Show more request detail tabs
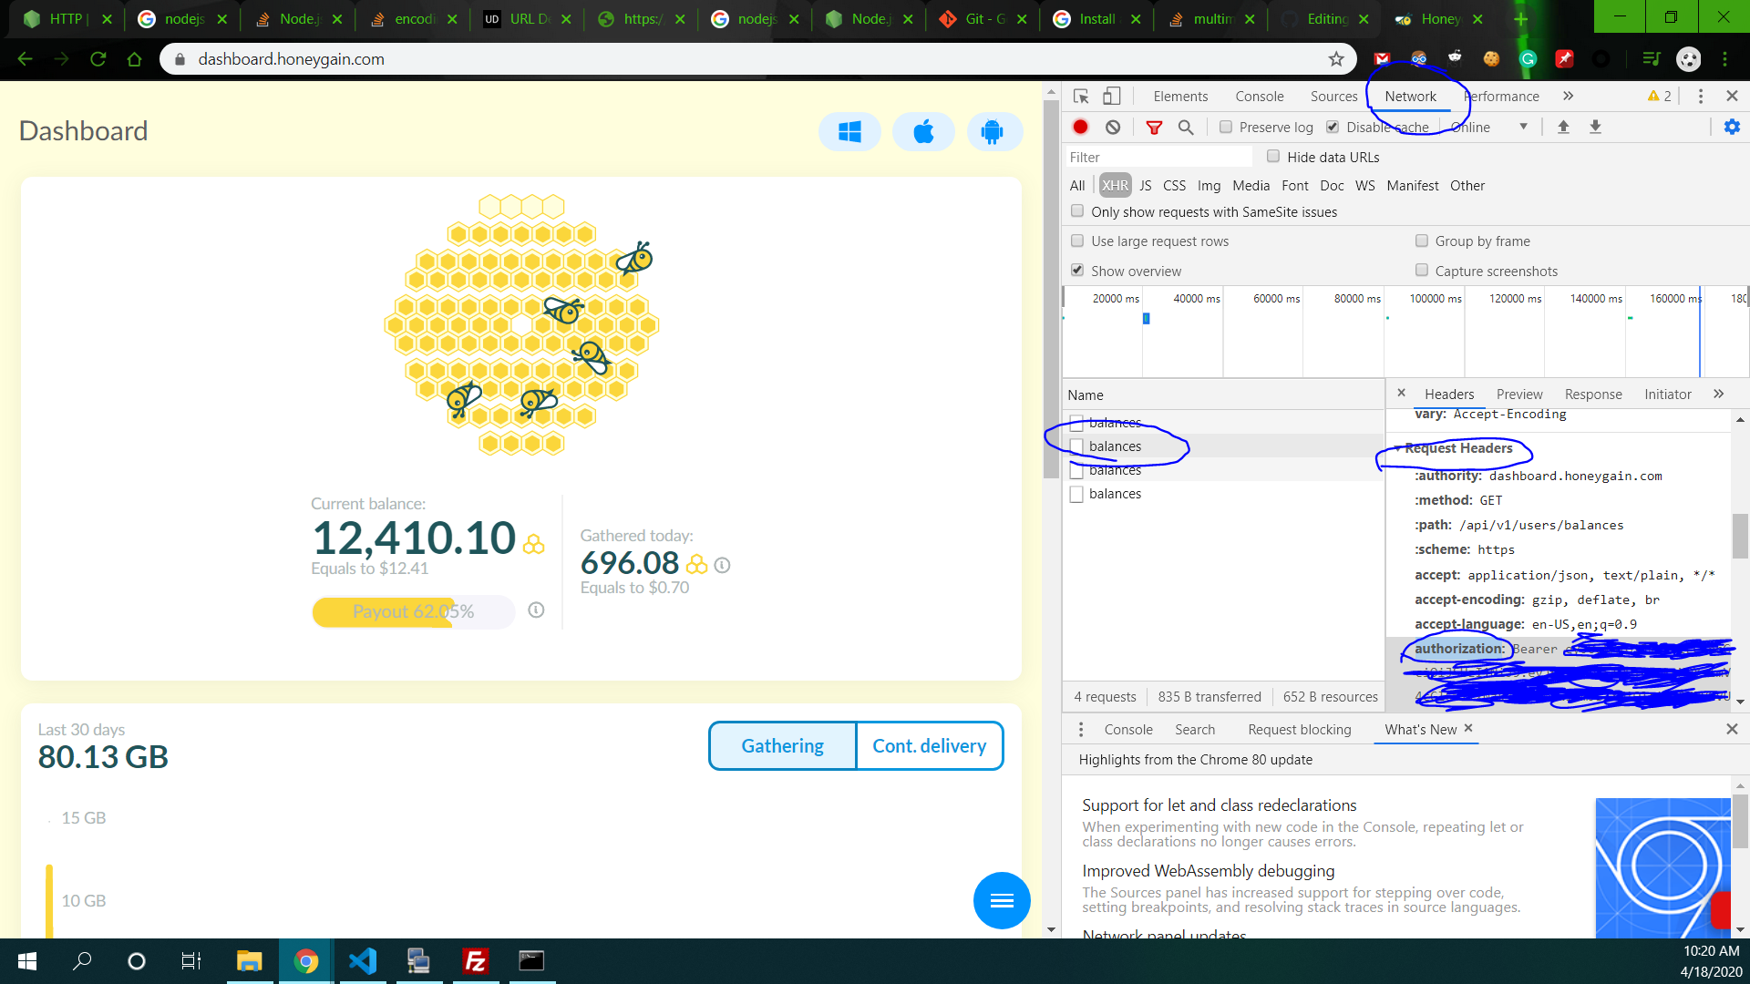 1718,394
